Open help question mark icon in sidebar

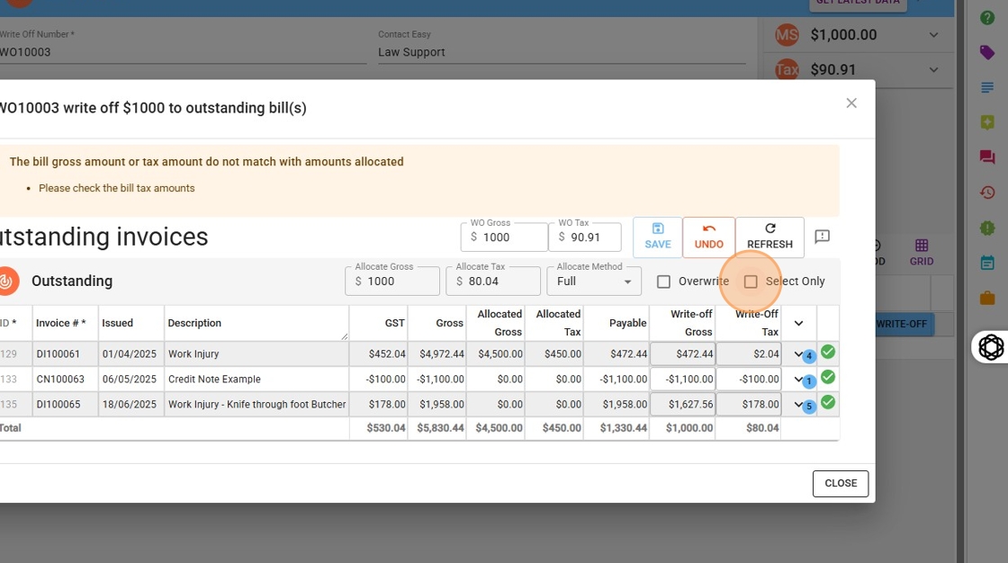tap(987, 18)
